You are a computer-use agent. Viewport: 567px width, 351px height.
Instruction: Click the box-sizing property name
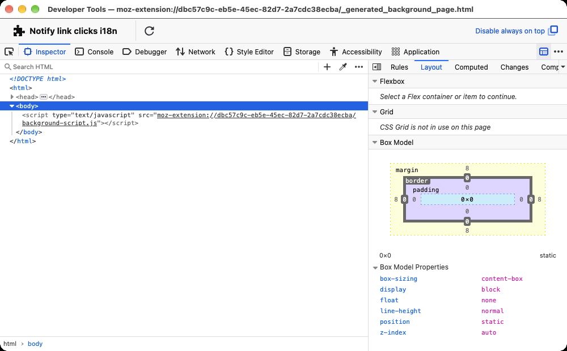[399, 279]
